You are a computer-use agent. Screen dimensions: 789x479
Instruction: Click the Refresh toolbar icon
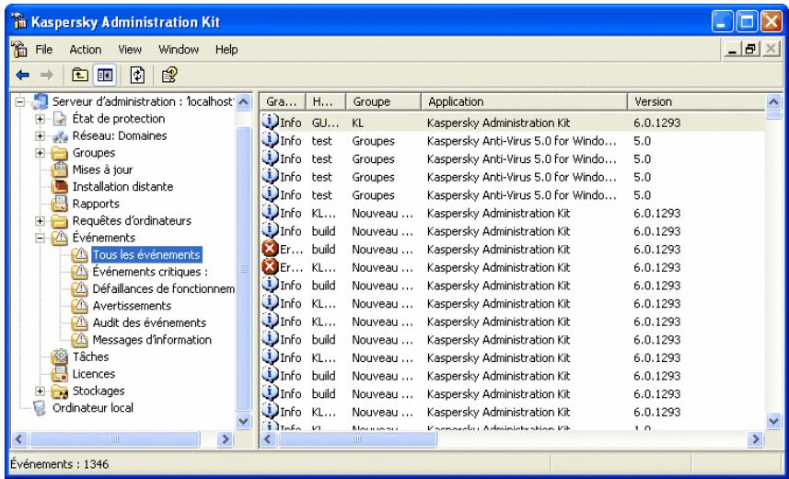137,76
